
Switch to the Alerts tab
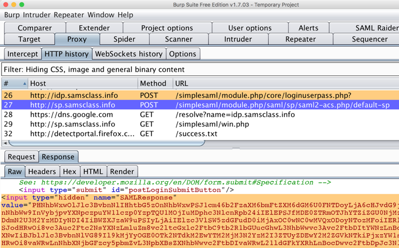(x=308, y=28)
